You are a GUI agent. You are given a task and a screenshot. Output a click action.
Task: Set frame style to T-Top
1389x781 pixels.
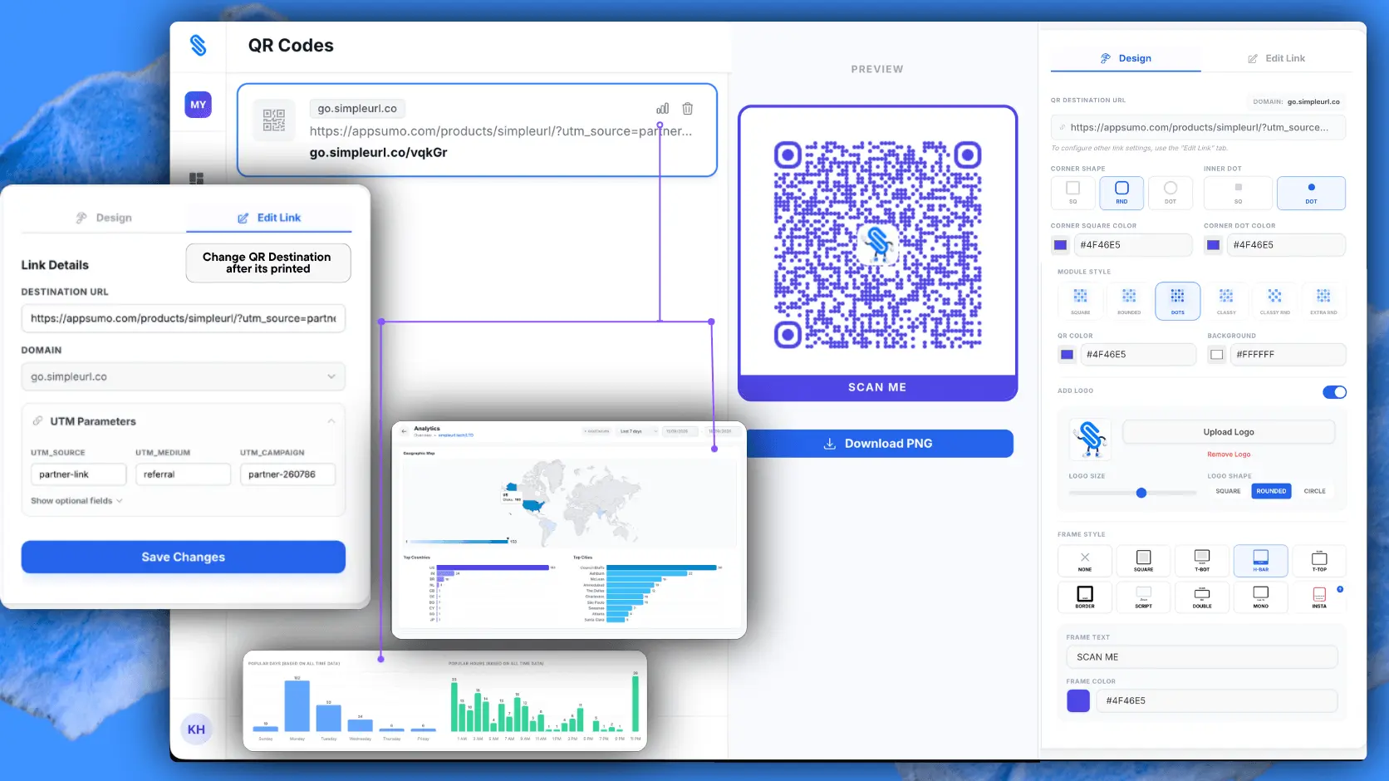[x=1319, y=561]
